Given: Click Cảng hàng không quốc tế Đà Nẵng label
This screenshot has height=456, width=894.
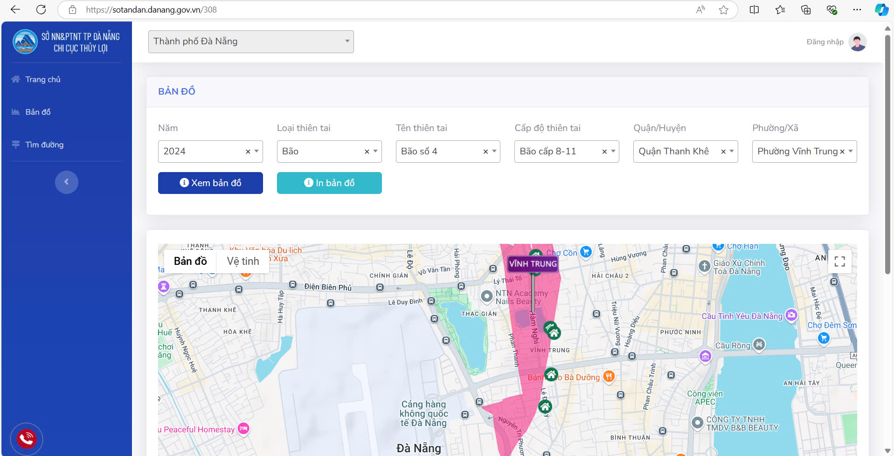Looking at the screenshot, I should [x=423, y=414].
